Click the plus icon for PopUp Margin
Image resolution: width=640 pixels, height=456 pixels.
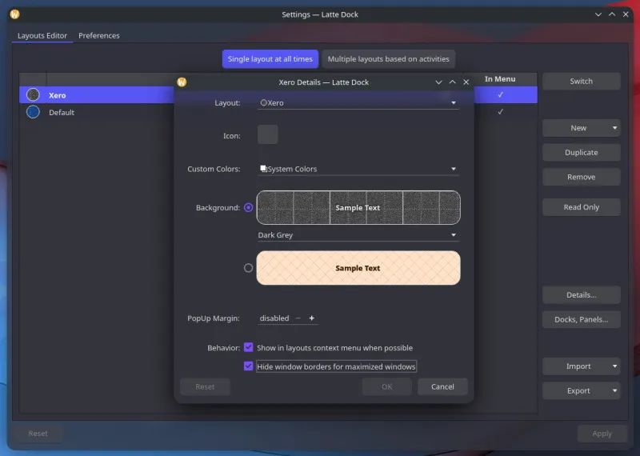pos(312,318)
